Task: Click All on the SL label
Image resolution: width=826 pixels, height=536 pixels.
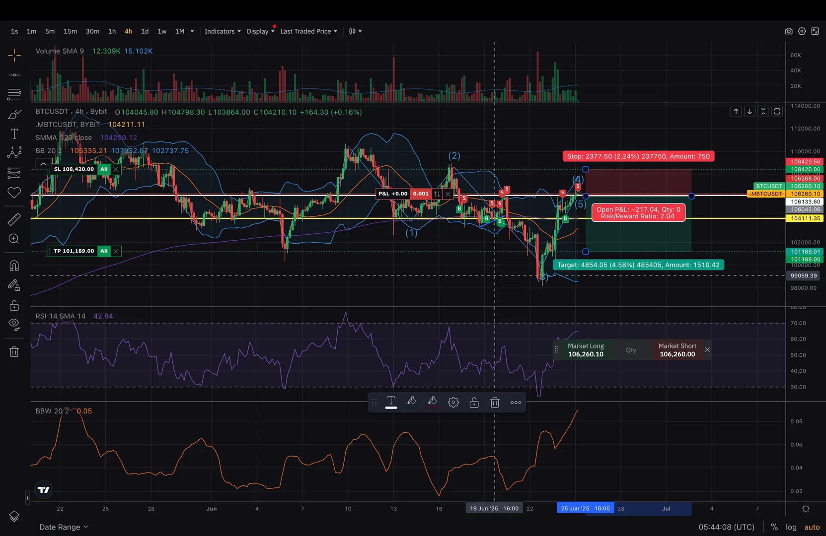Action: coord(104,169)
